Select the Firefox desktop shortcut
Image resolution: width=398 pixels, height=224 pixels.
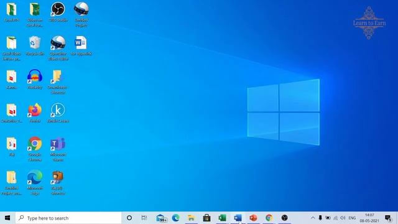(x=35, y=113)
